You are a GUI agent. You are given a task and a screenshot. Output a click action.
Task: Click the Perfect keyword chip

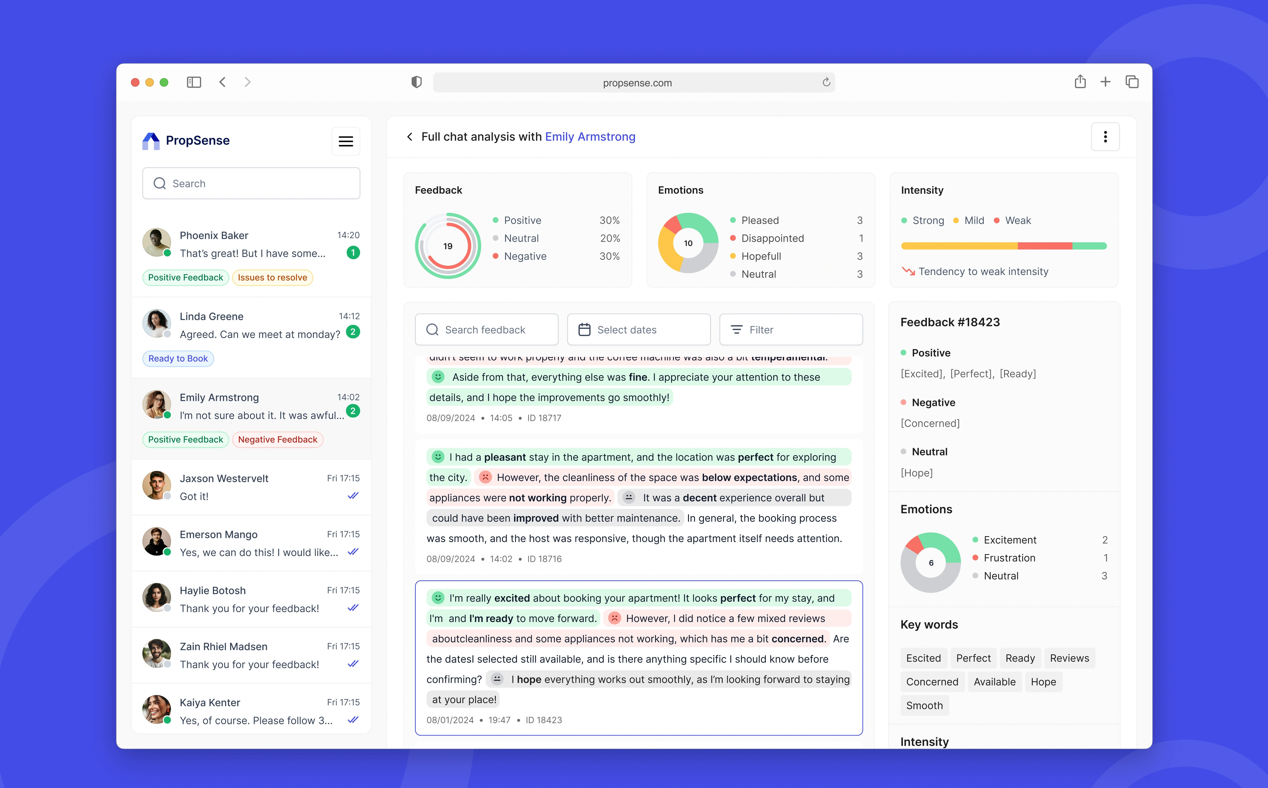[x=973, y=658]
